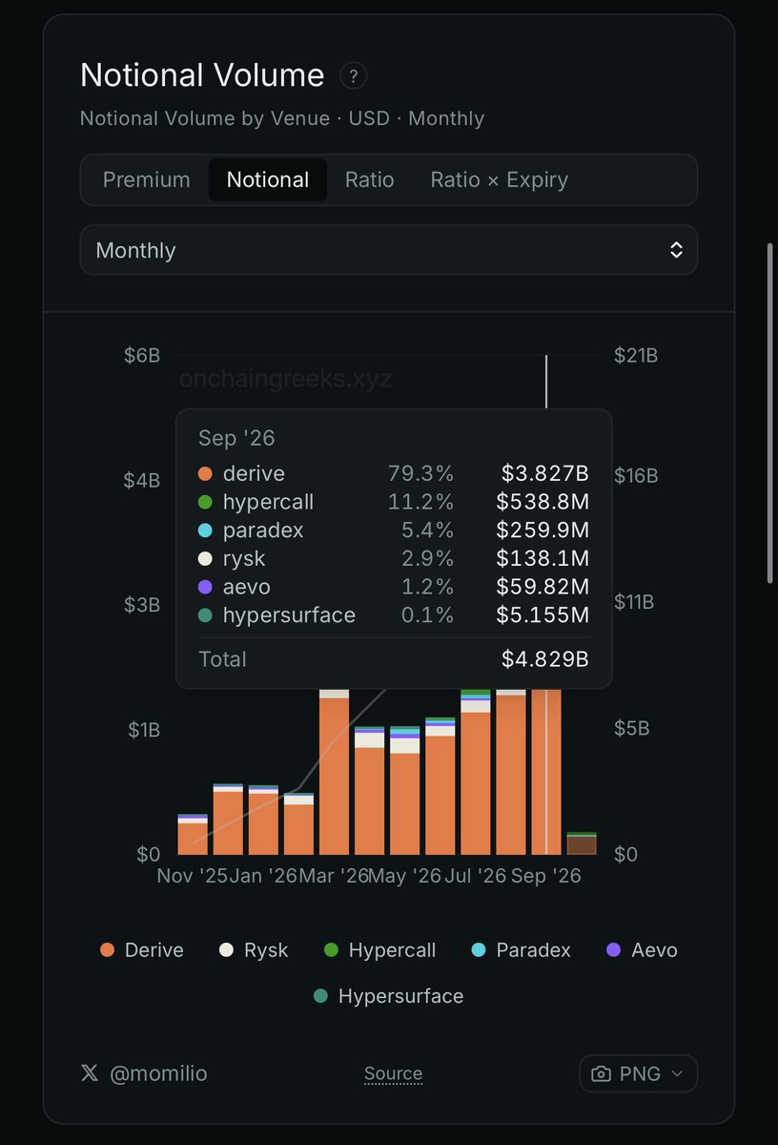Toggle the Derive legend series
Screen dimensions: 778x1145
(141, 950)
